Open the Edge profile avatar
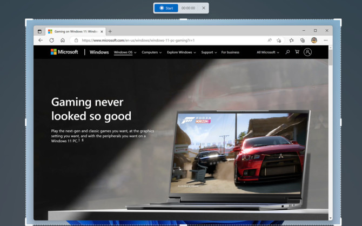This screenshot has width=362, height=226. click(x=314, y=40)
